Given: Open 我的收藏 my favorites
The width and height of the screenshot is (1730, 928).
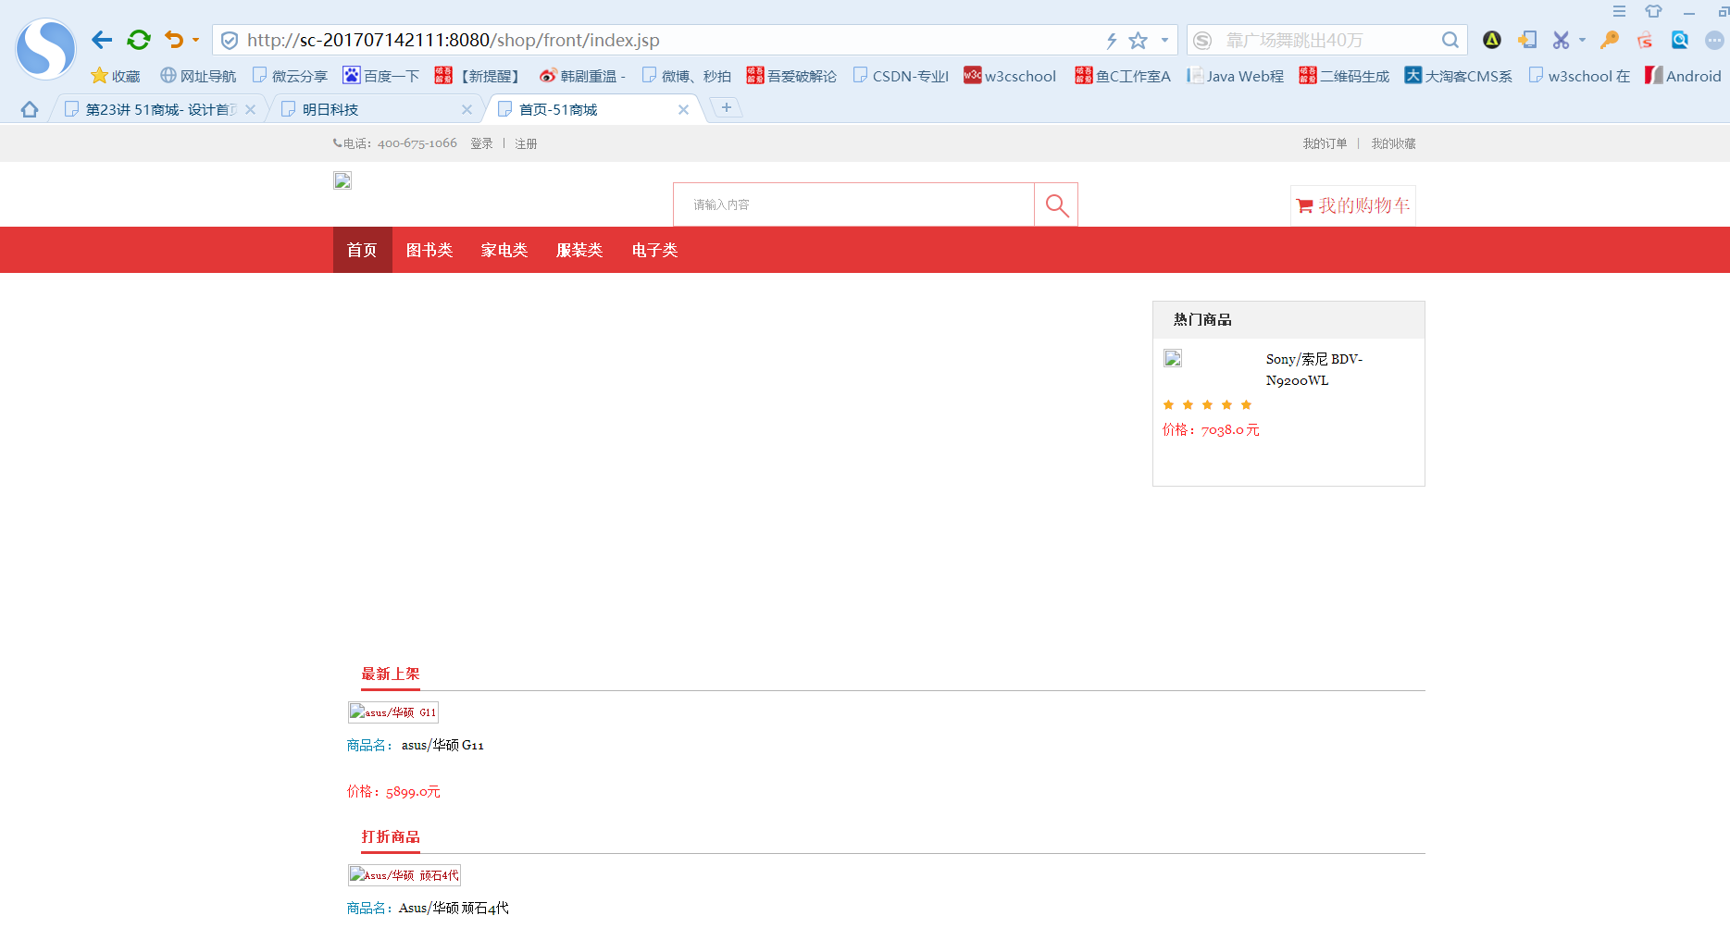Looking at the screenshot, I should coord(1393,143).
